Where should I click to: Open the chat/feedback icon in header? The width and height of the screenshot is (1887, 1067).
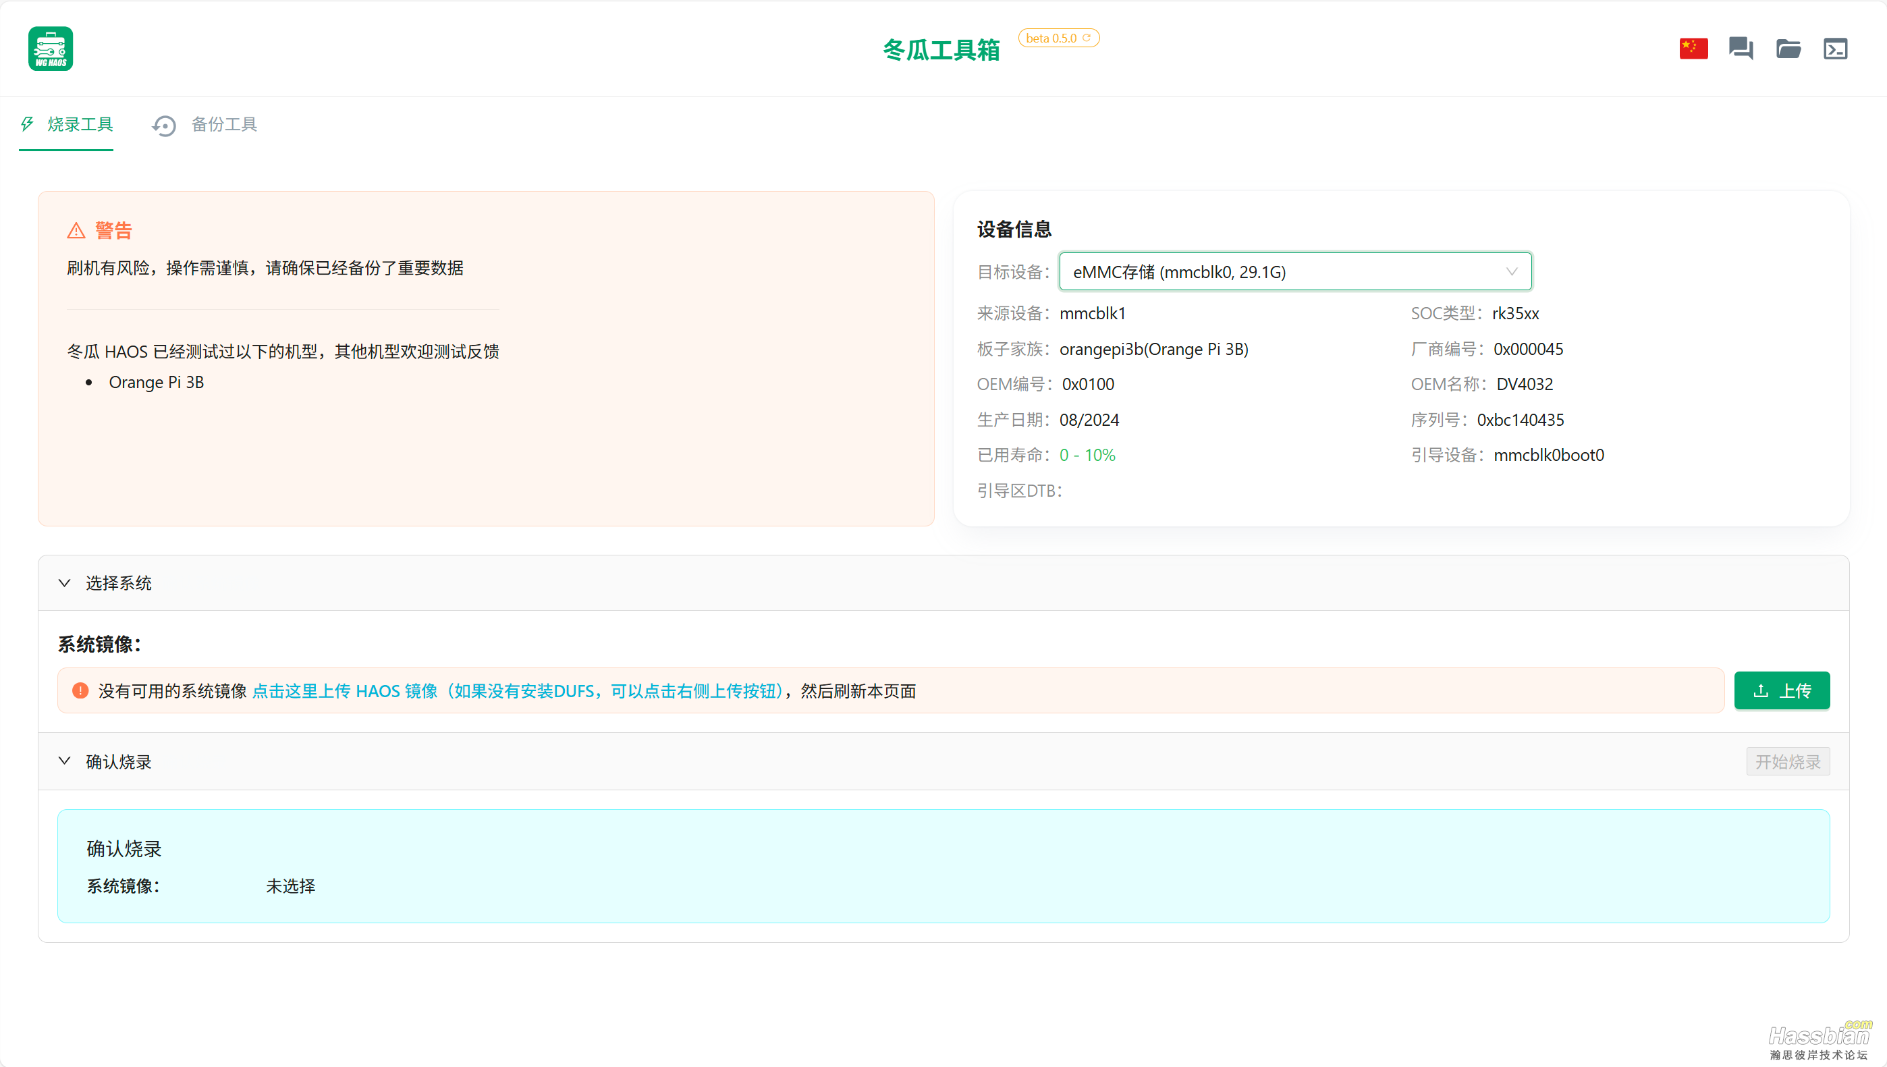pos(1741,49)
